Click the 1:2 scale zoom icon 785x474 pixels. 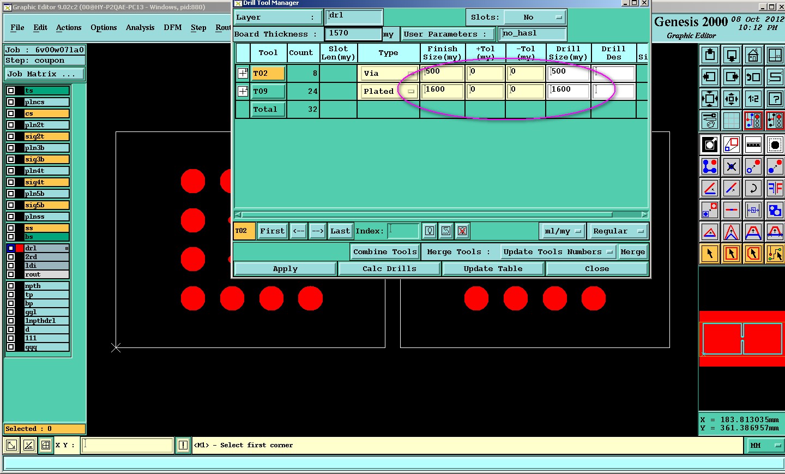pos(753,99)
